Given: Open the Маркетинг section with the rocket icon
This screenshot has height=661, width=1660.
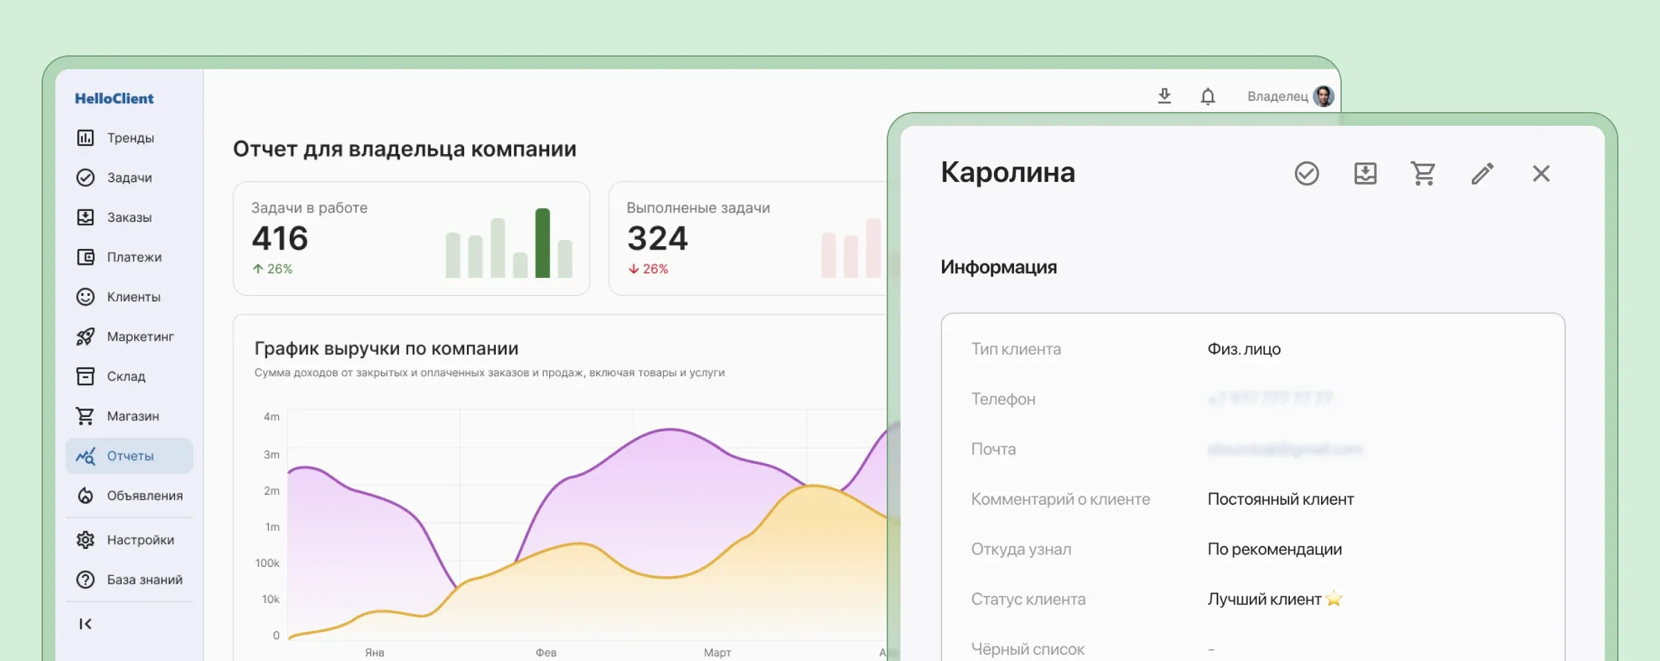Looking at the screenshot, I should [86, 337].
